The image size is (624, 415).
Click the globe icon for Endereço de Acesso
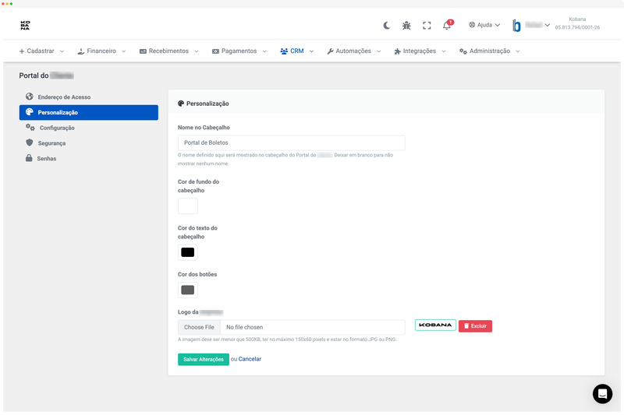click(x=30, y=97)
